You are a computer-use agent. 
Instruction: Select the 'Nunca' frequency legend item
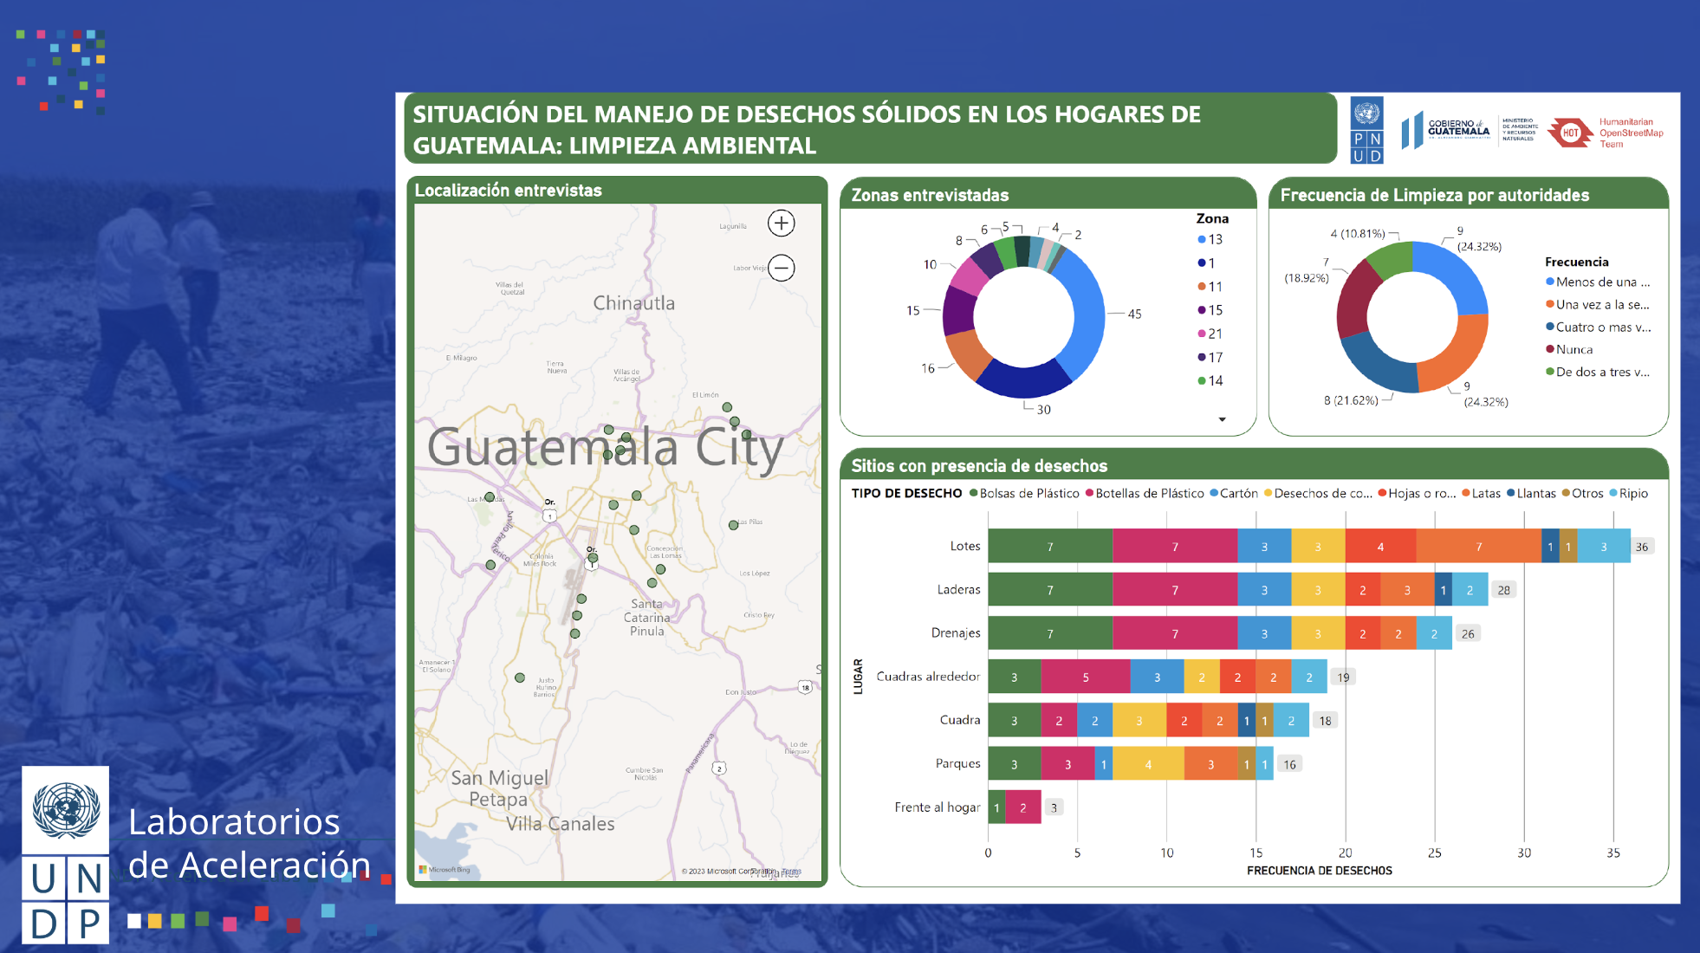point(1569,349)
